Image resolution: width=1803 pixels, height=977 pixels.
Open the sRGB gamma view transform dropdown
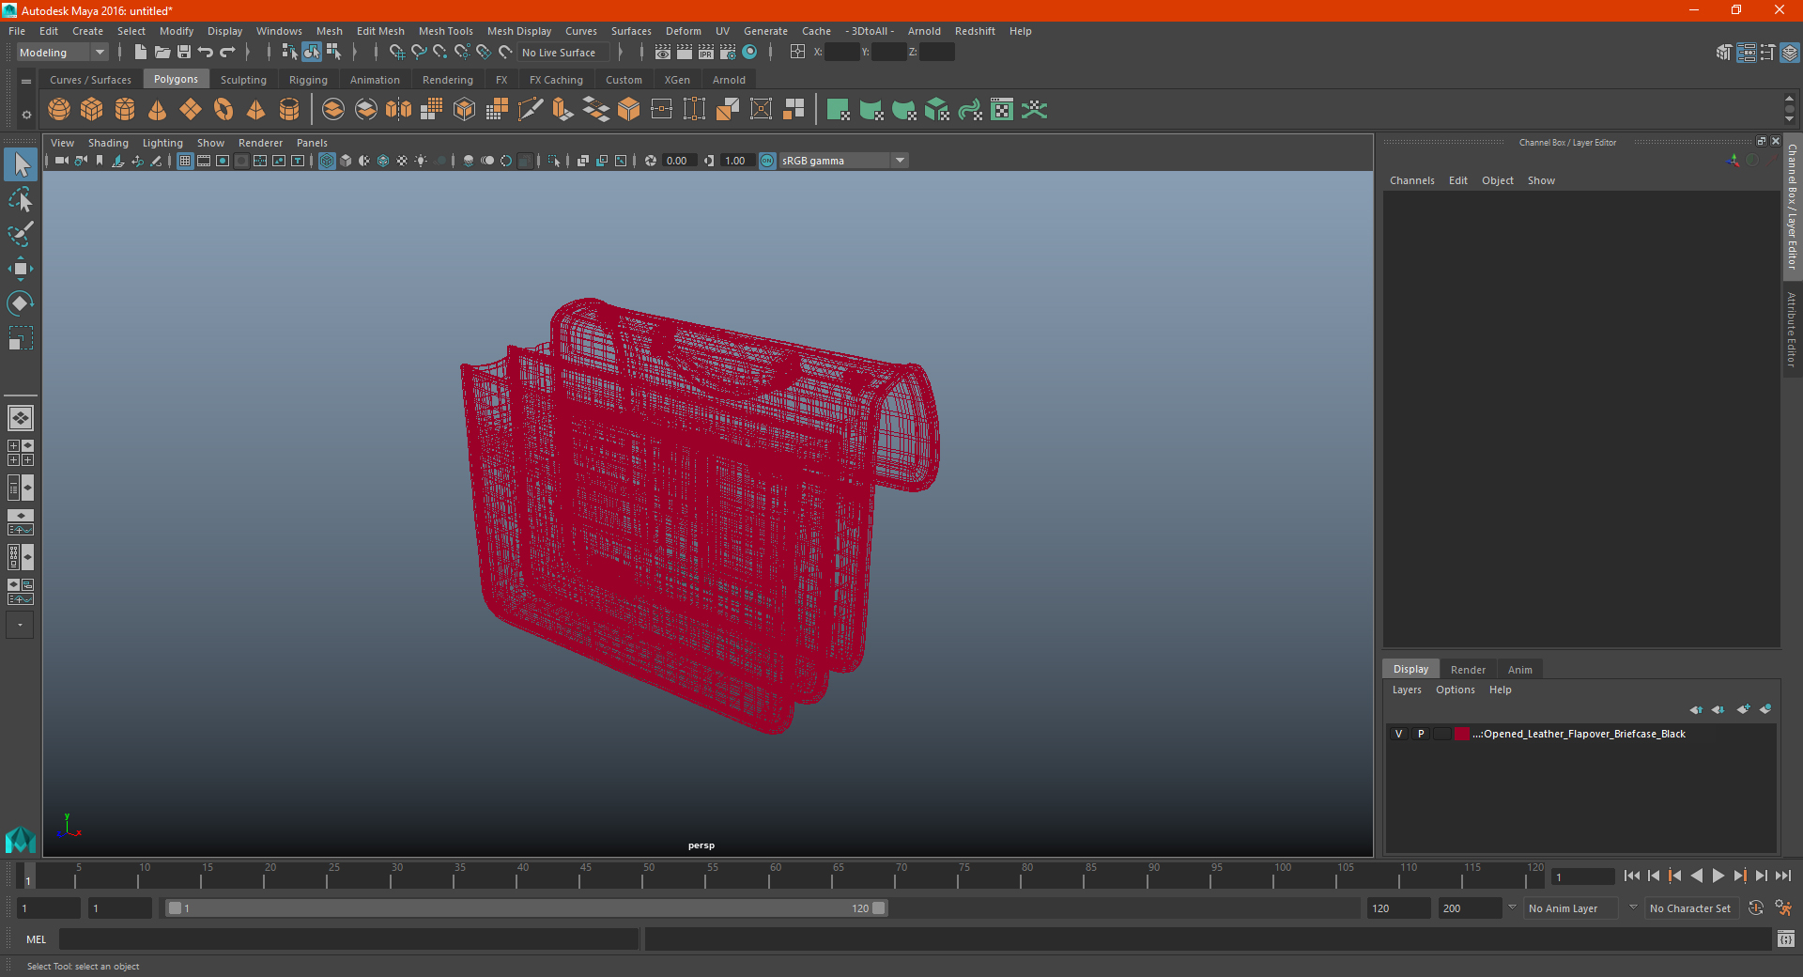(843, 161)
